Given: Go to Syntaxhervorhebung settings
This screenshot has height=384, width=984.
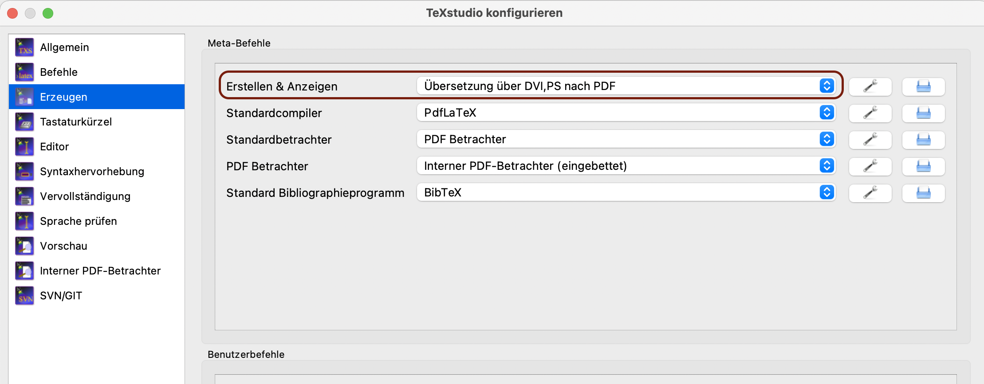Looking at the screenshot, I should [92, 172].
